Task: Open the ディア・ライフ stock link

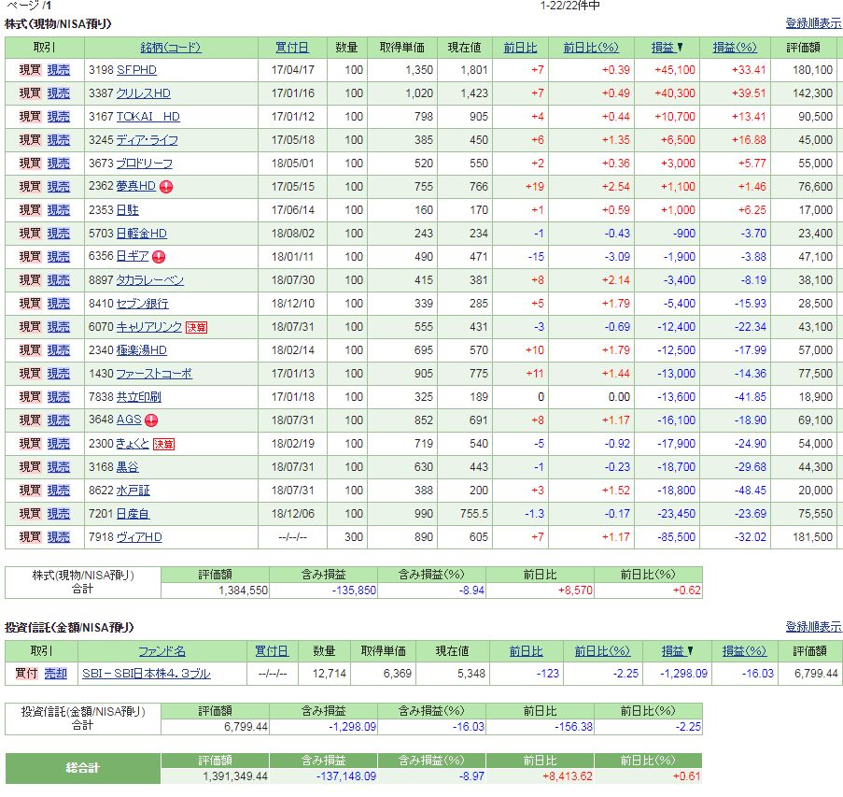Action: [148, 140]
